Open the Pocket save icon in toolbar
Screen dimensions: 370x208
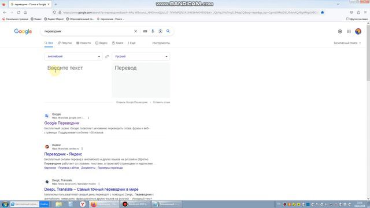click(x=351, y=13)
